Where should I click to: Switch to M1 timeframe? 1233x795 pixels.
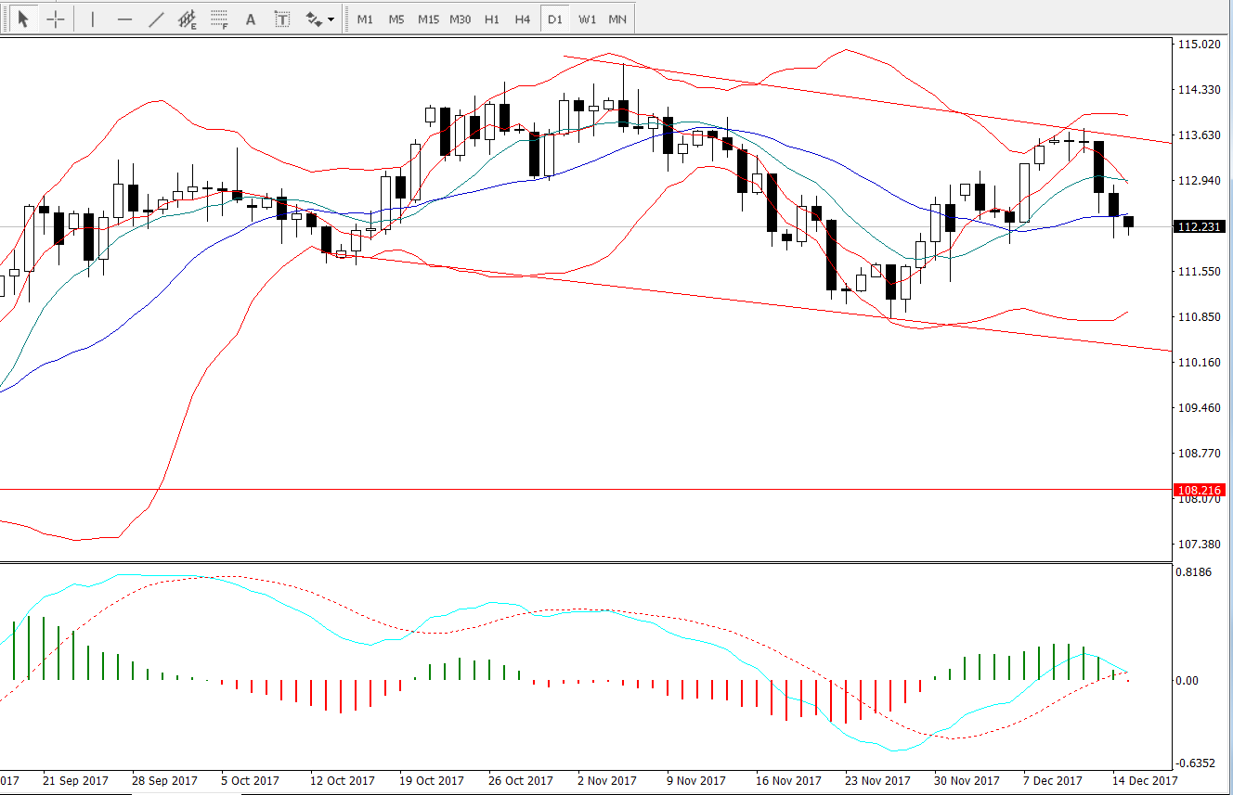pos(365,19)
